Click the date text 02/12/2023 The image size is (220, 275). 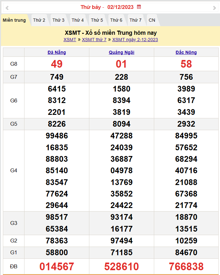pyautogui.click(x=120, y=7)
